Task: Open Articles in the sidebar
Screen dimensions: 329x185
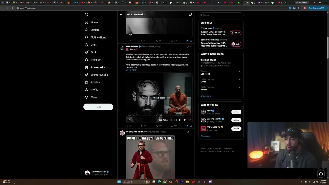Action: (92, 82)
